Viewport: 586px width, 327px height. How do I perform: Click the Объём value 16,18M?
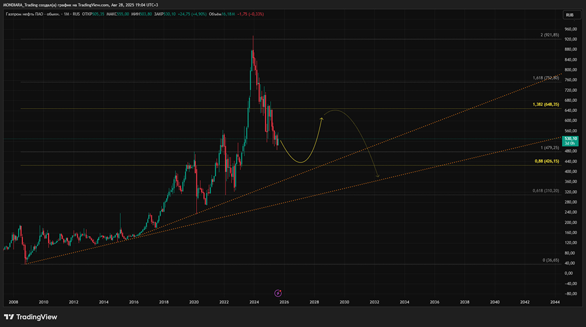point(228,14)
